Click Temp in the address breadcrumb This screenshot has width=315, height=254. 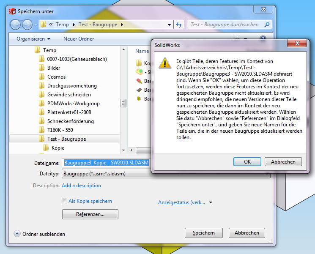tap(62, 25)
